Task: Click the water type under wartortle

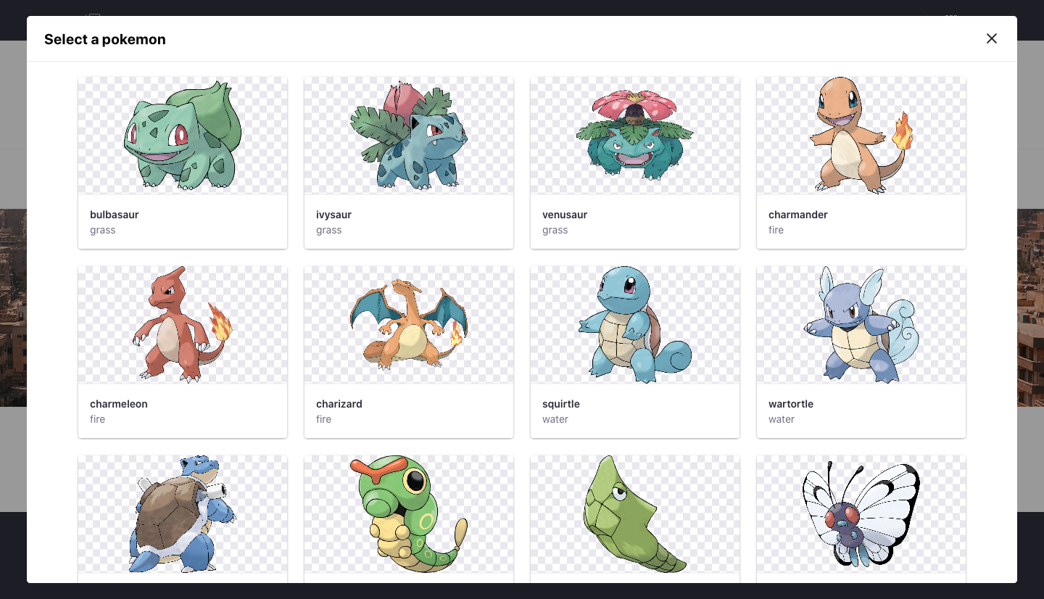Action: click(782, 419)
